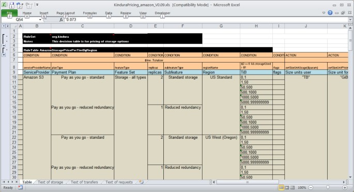
Task: Click the Select All corner button
Action: pyautogui.click(x=14, y=26)
